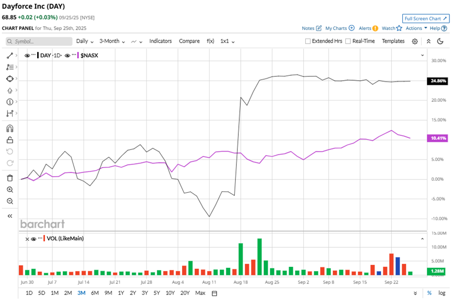The image size is (454, 302).
Task: Click the undo arrow
Action: click(10, 152)
